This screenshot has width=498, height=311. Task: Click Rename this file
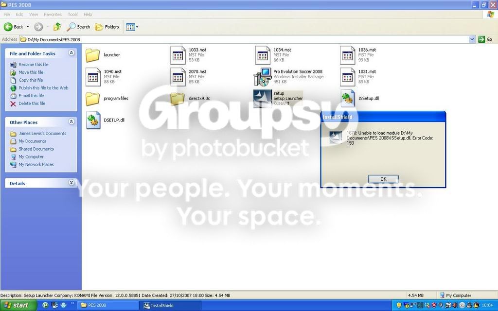coord(34,65)
